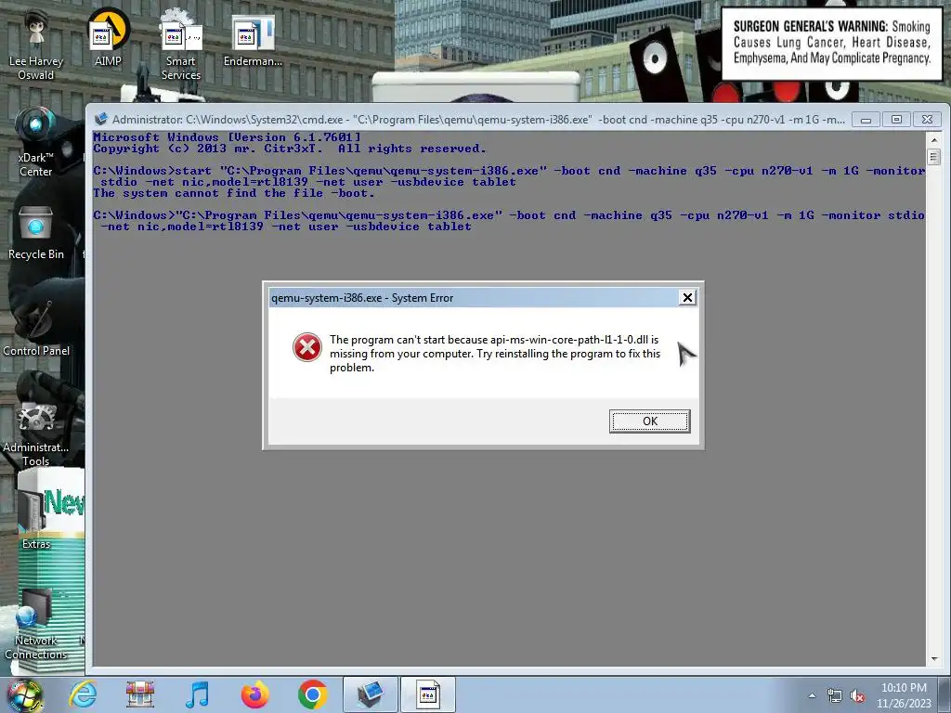Select the Network Connections desktop icon
The height and width of the screenshot is (713, 951).
[x=36, y=625]
